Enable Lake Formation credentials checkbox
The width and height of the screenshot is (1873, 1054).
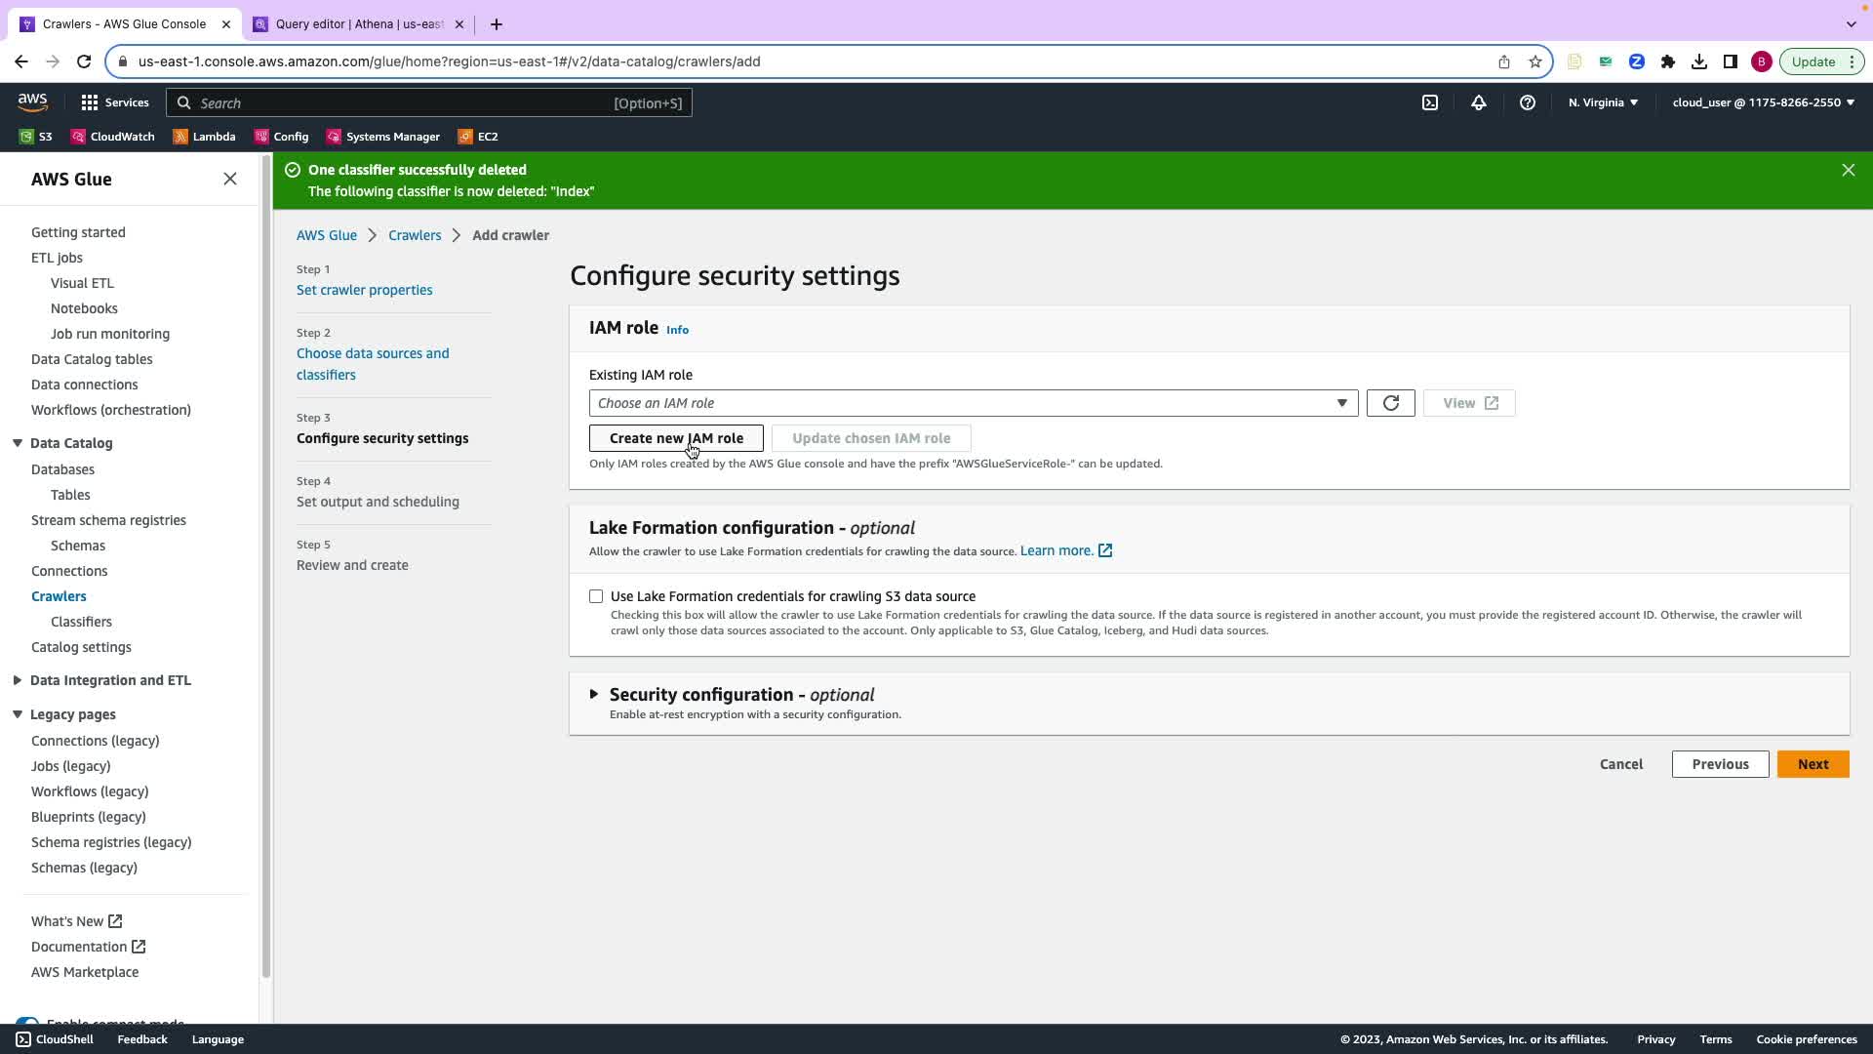[x=596, y=596]
